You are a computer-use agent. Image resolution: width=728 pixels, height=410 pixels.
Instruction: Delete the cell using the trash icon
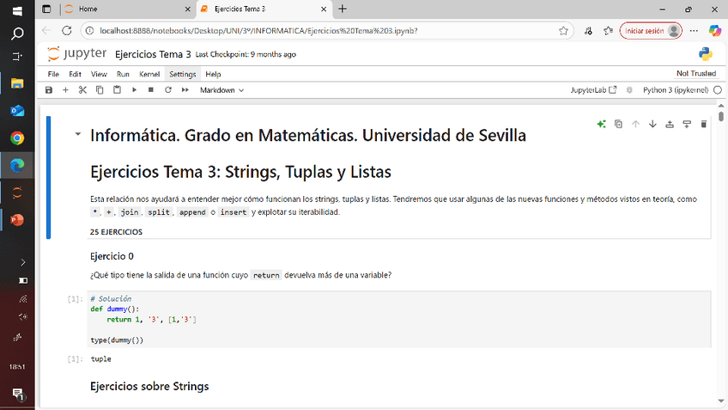pos(704,124)
